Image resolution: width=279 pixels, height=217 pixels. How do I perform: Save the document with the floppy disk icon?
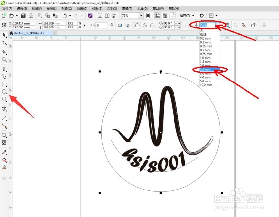(23, 16)
